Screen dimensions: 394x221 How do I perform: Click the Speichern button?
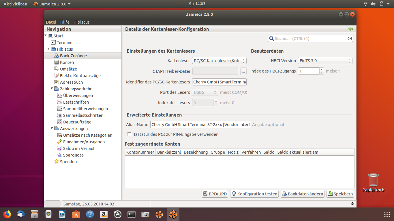340,194
